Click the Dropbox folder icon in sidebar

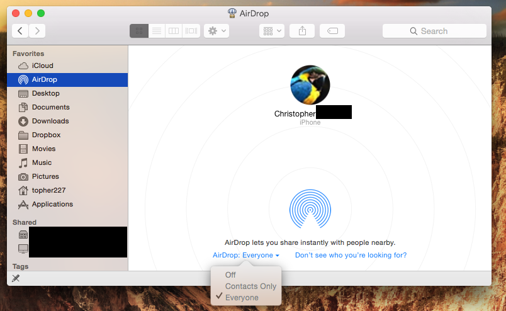click(23, 135)
